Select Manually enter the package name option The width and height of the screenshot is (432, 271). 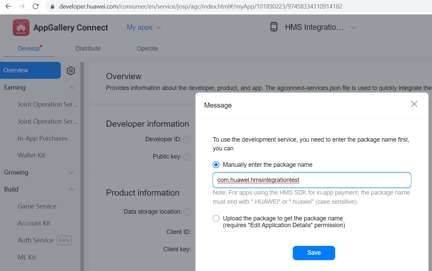[216, 165]
